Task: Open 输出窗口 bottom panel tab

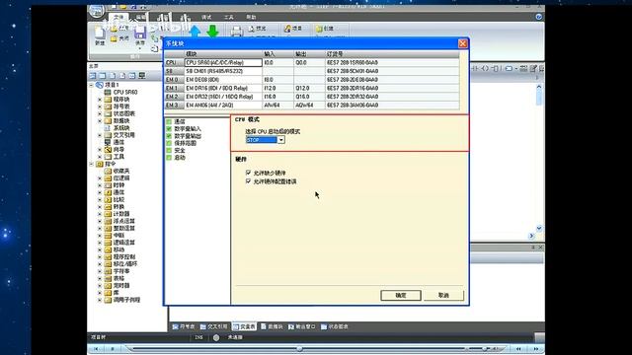Action: [302, 326]
